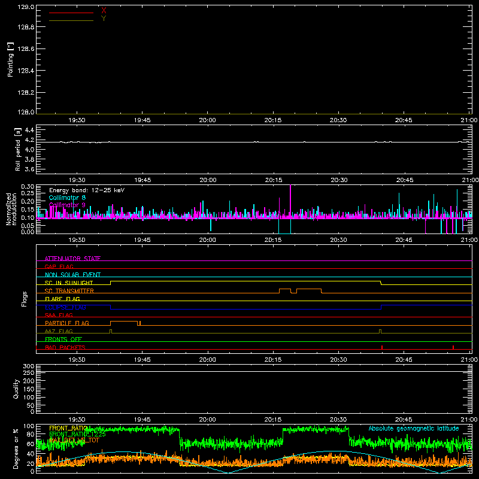This screenshot has width=479, height=479.
Task: Click the 'FRONTS_OFF' flag label
Action: click(x=63, y=339)
